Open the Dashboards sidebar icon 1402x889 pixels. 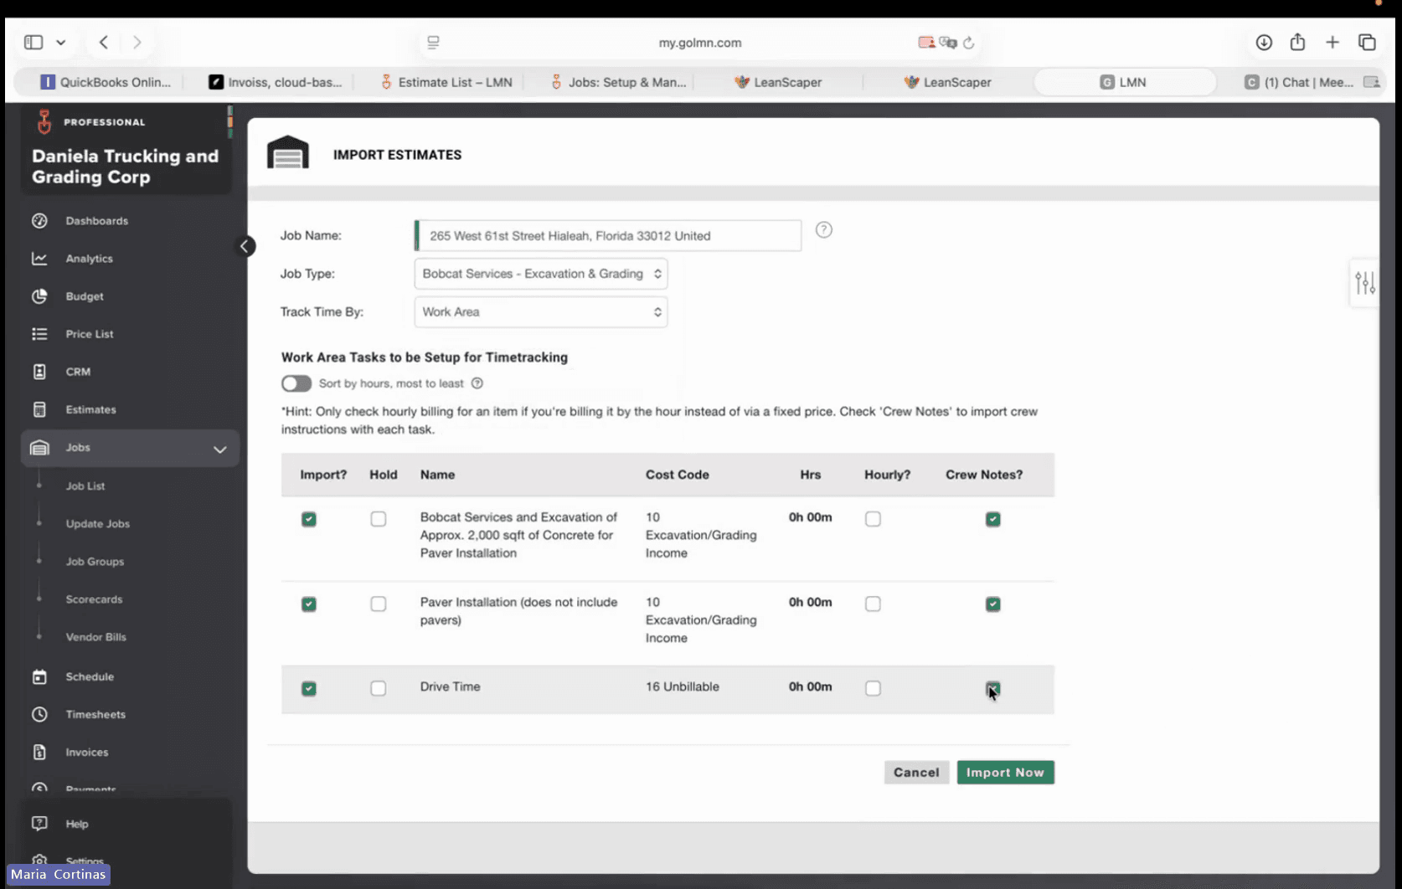39,221
